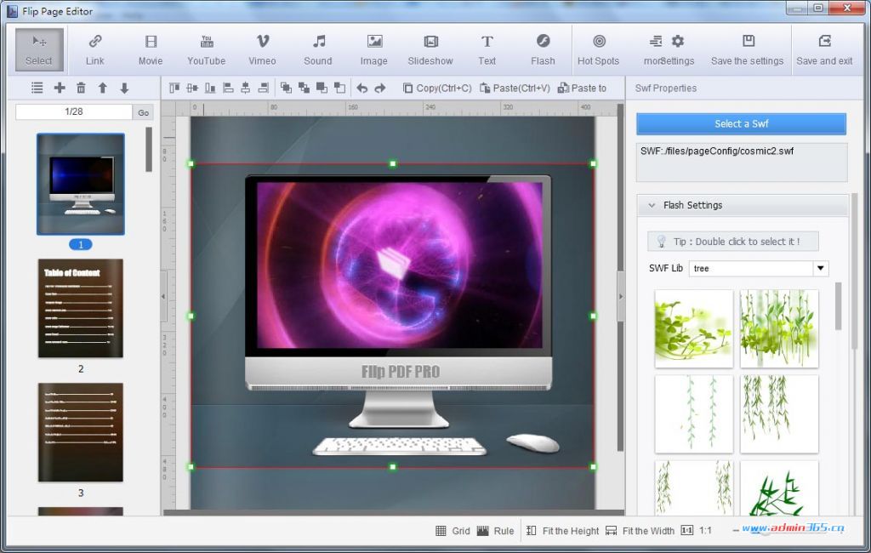Add a Link to the page
The width and height of the screenshot is (871, 553).
[x=95, y=49]
